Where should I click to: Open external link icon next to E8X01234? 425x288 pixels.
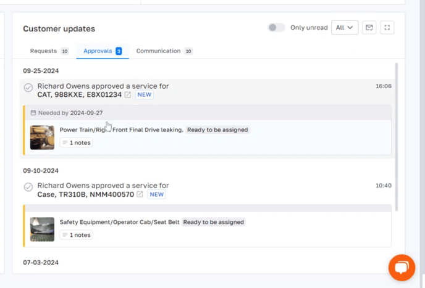pos(128,95)
